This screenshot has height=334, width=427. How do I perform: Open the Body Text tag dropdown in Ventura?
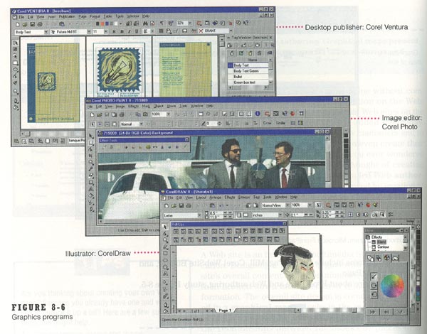pos(46,32)
